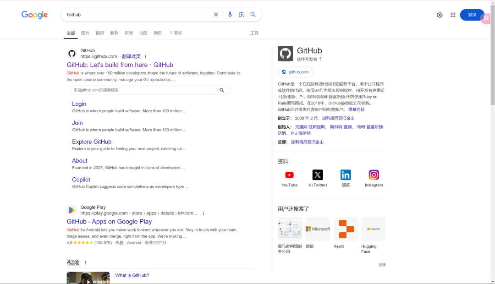Viewport: 495px width, 284px height.
Task: Open the three-dot menu on the GitHub result
Action: 145,56
